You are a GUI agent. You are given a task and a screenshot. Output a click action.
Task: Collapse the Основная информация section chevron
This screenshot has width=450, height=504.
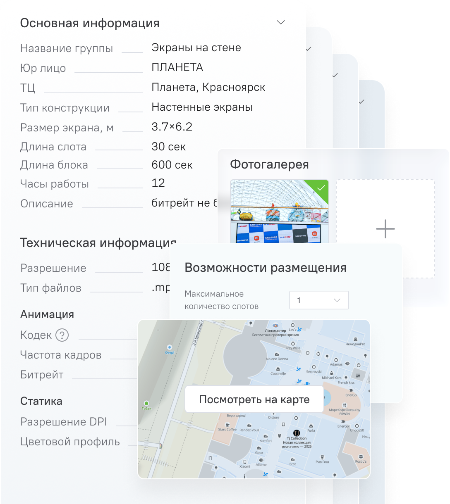point(281,22)
